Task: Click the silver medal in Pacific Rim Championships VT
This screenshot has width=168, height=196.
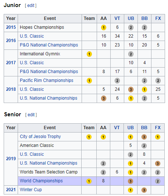Action: (x=117, y=80)
